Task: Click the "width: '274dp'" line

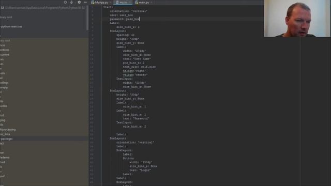Action: point(134,51)
